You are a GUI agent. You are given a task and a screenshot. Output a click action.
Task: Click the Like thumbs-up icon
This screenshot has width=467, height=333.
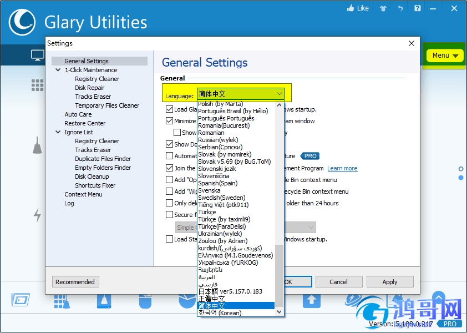pos(351,8)
